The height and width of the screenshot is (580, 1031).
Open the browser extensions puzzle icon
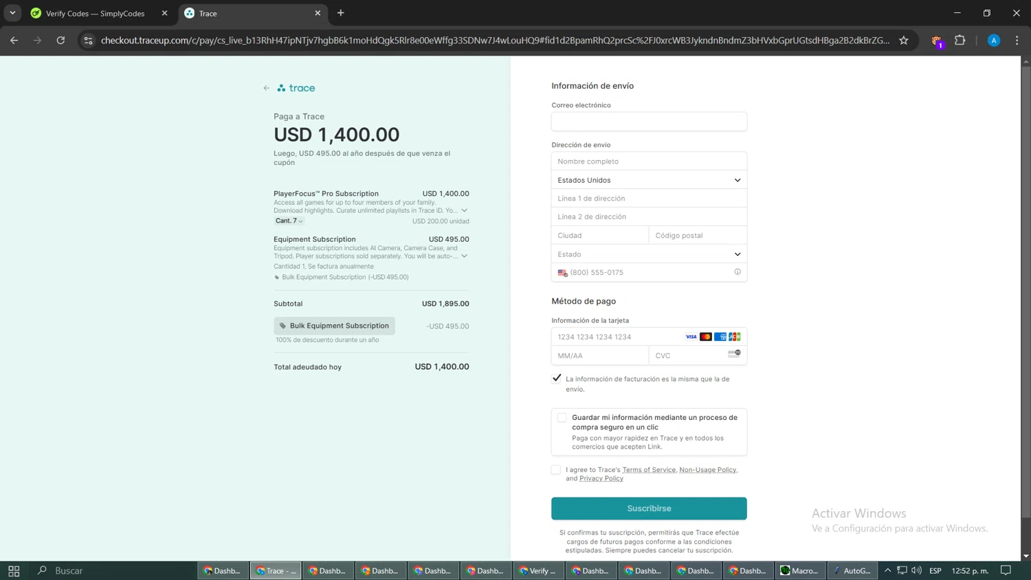pos(960,41)
